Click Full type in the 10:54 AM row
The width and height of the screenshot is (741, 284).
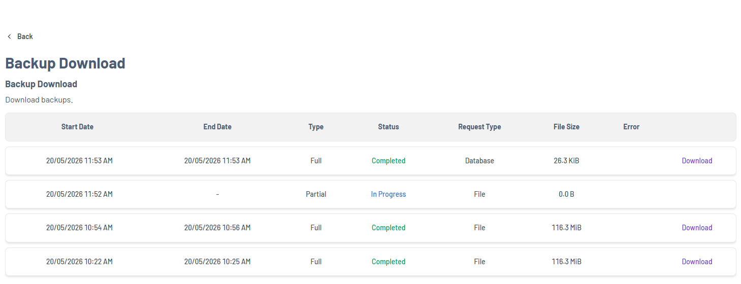[316, 228]
